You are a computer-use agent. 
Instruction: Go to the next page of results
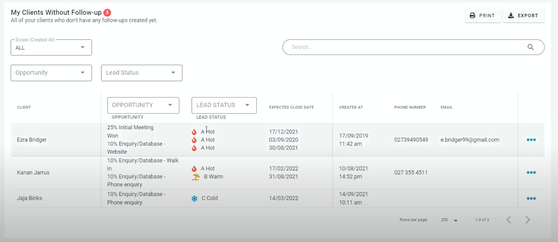527,220
